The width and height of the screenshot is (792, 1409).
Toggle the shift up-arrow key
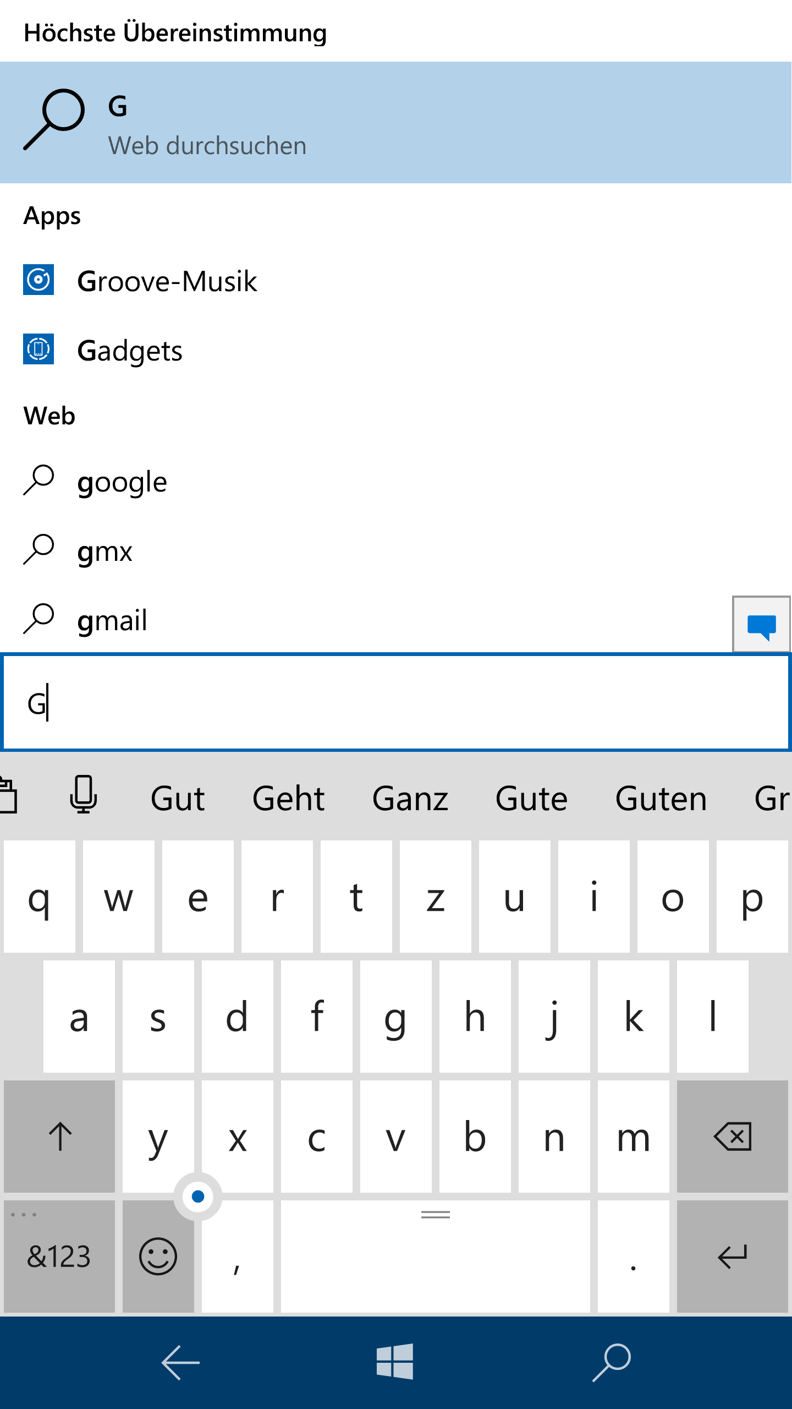tap(59, 1137)
